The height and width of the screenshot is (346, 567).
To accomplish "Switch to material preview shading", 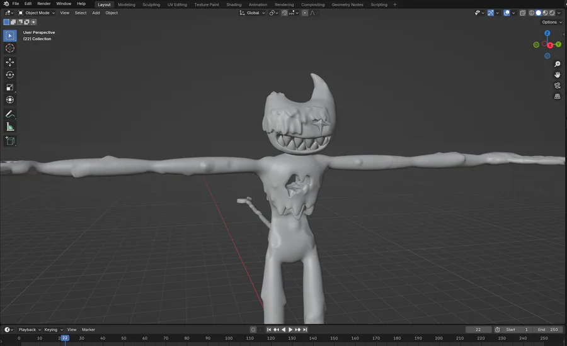I will click(546, 13).
